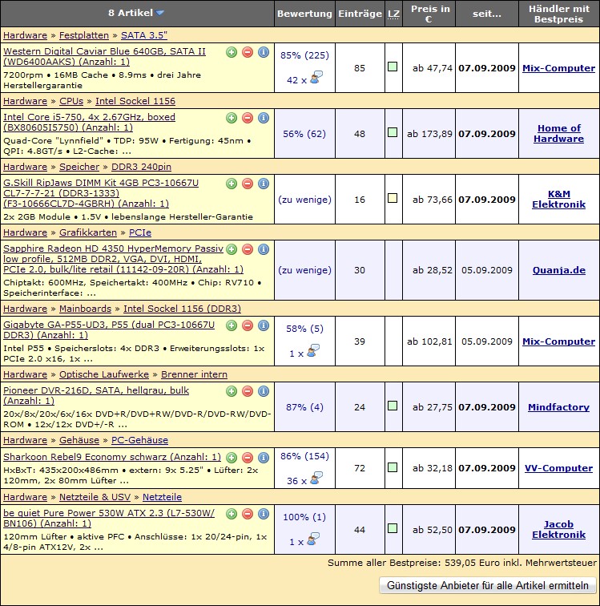Open PC-Gehäuse category link

[x=139, y=440]
